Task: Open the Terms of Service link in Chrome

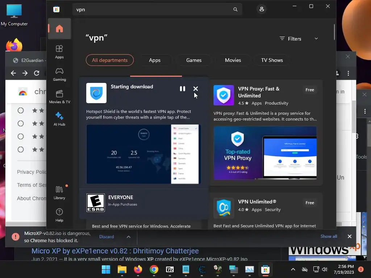Action: tap(32, 185)
